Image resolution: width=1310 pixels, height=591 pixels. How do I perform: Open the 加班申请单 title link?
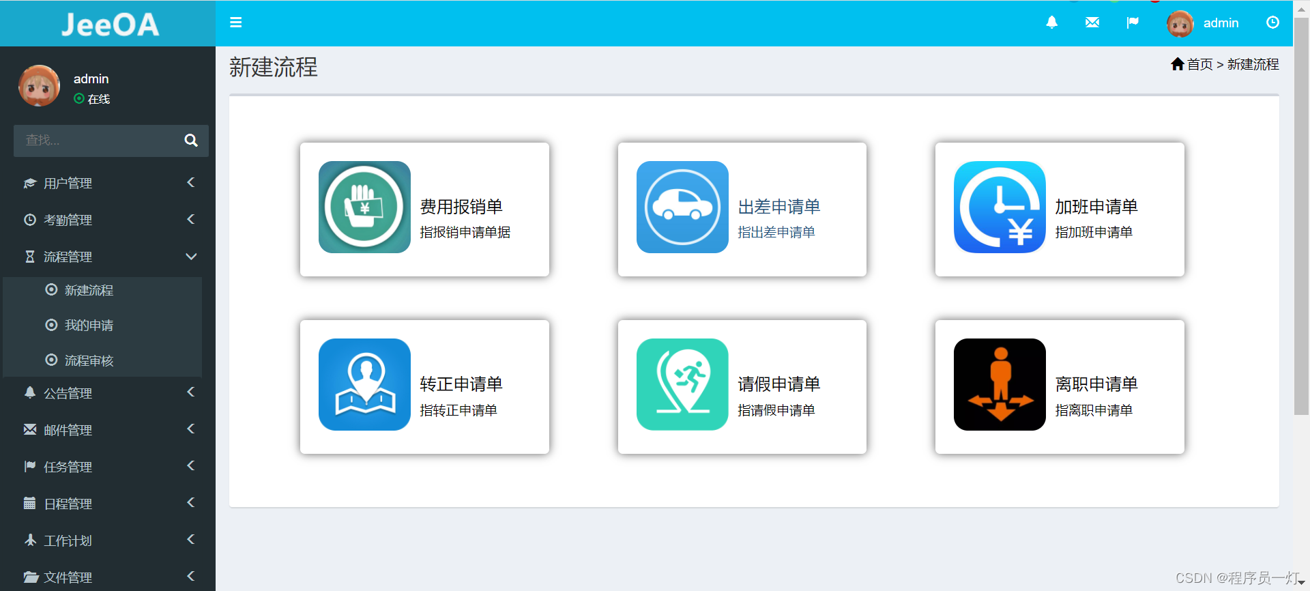(1096, 207)
